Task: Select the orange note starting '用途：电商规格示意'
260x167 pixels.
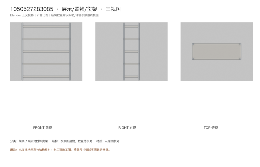Action: pos(60,150)
